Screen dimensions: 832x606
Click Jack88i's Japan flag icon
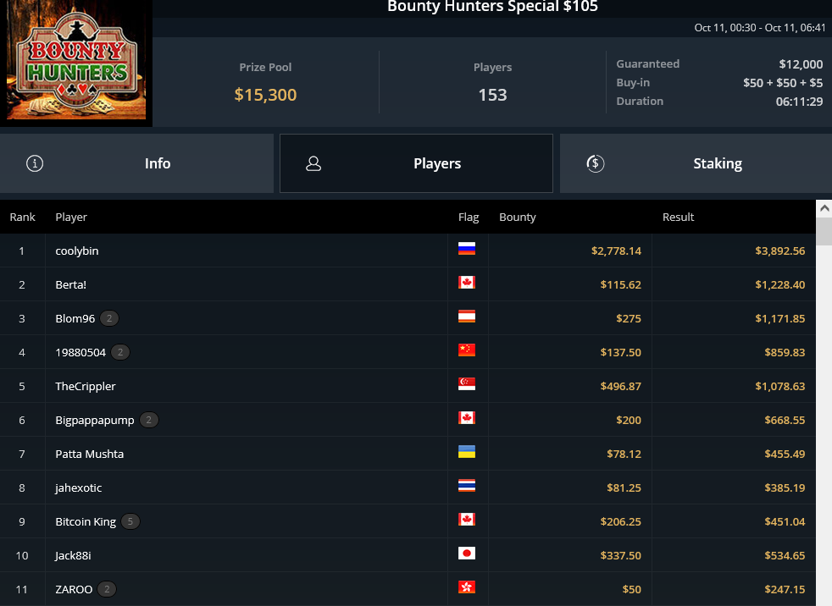click(x=466, y=554)
